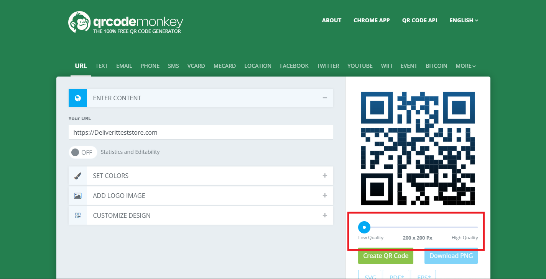Screen dimensions: 546x279
Task: Switch to the Text tab
Action: pos(102,66)
